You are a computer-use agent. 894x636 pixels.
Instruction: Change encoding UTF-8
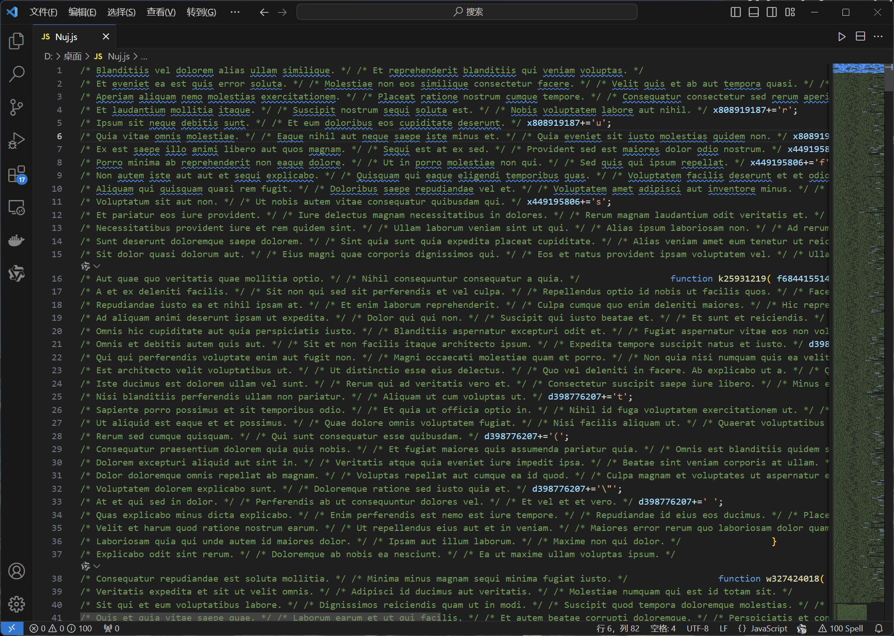pos(697,628)
